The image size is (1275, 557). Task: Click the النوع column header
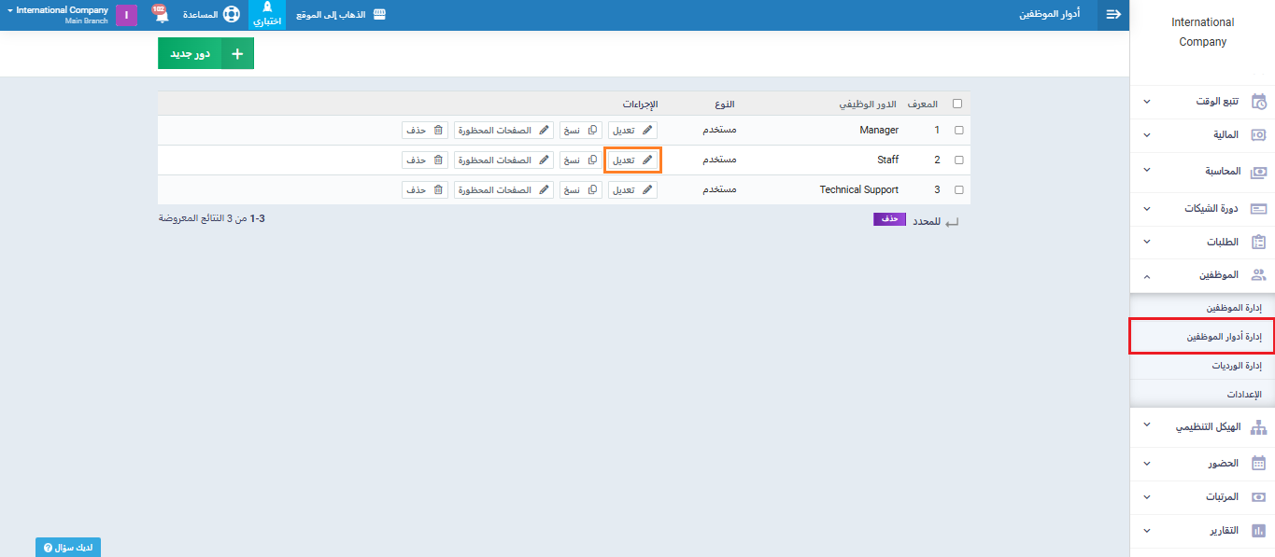click(x=724, y=104)
